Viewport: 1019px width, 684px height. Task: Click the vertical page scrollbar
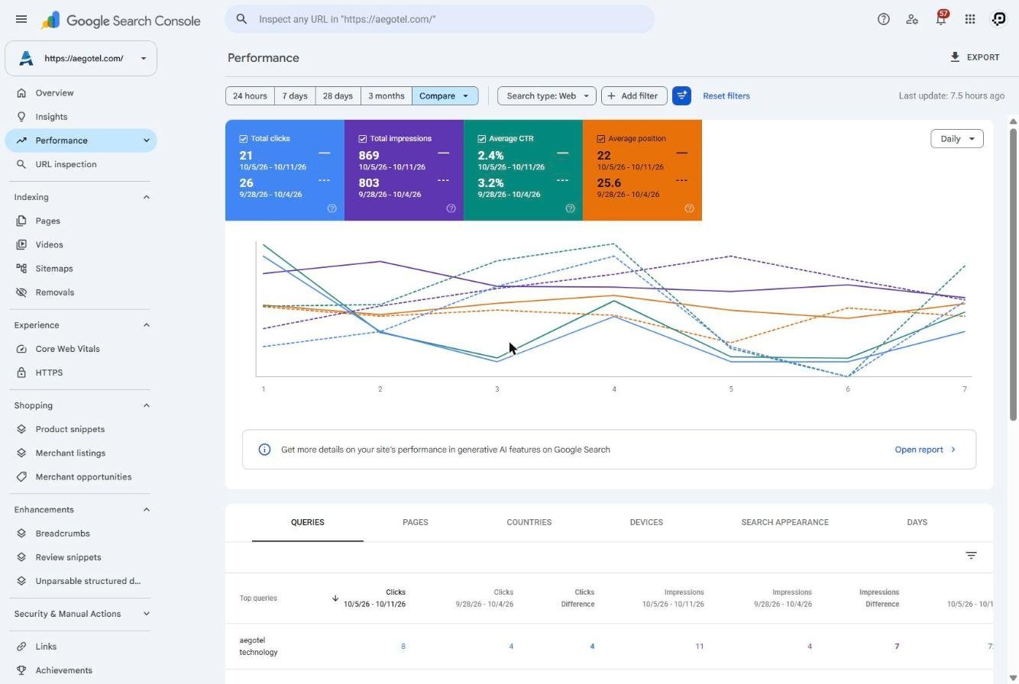[1014, 274]
